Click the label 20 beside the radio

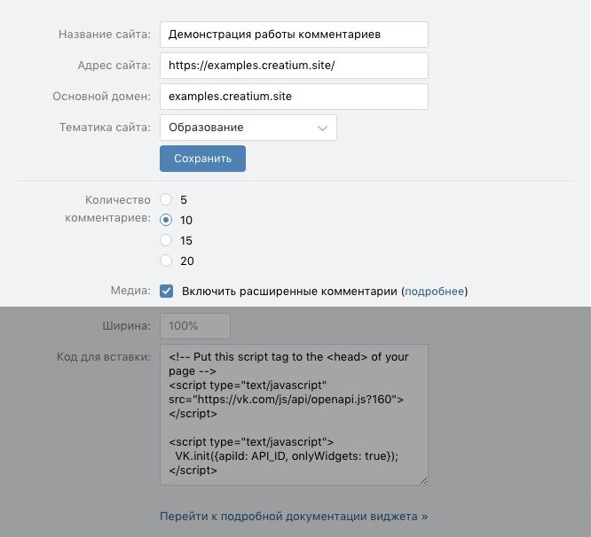187,261
